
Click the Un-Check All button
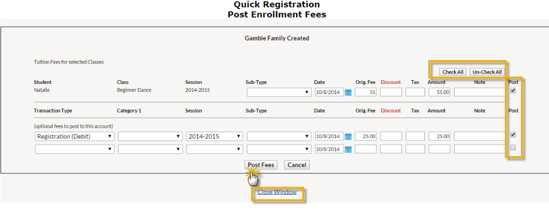tap(487, 72)
